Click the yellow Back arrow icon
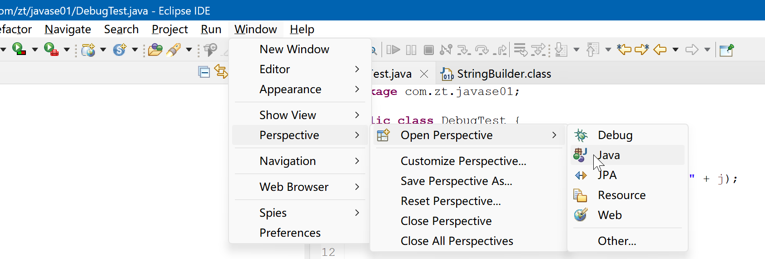This screenshot has height=259, width=765. [x=660, y=50]
